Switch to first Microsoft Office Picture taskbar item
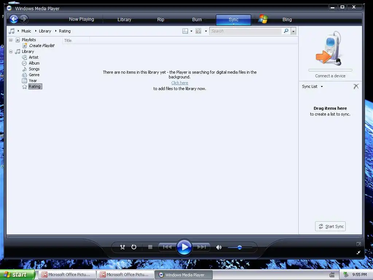The width and height of the screenshot is (373, 280). click(x=67, y=275)
